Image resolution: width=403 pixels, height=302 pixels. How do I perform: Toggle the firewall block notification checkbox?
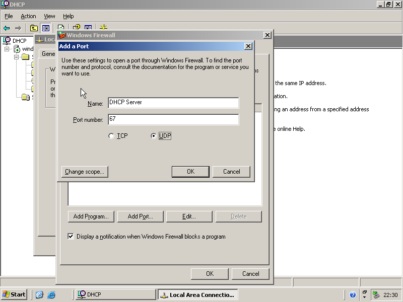pos(71,236)
